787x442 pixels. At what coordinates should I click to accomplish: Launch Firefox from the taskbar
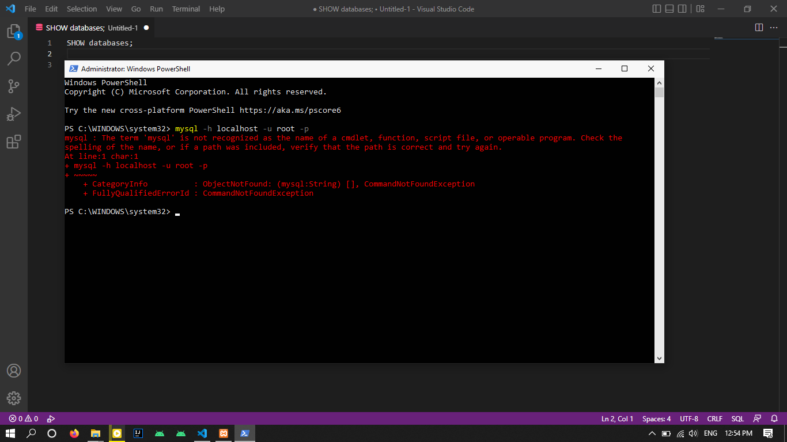(74, 433)
